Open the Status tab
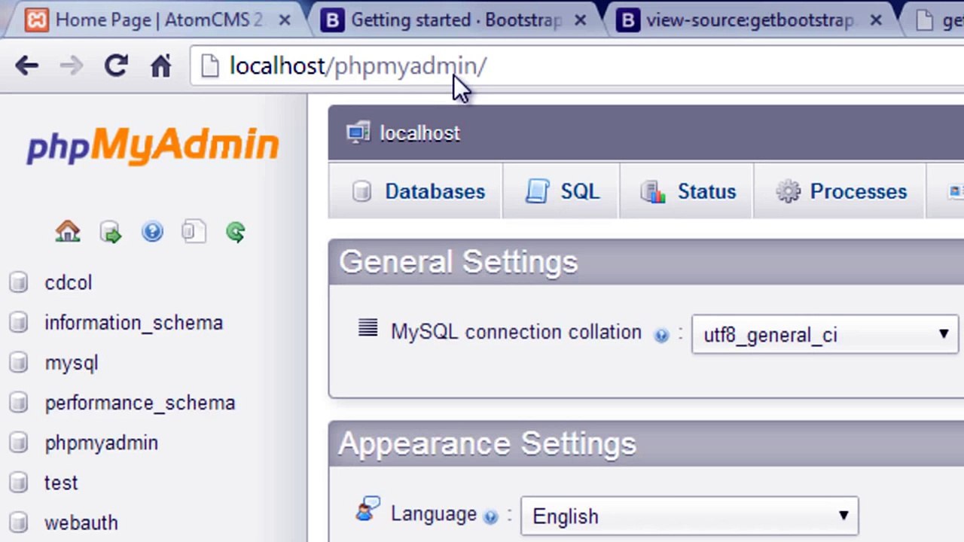Screen dimensions: 964x542 [687, 192]
